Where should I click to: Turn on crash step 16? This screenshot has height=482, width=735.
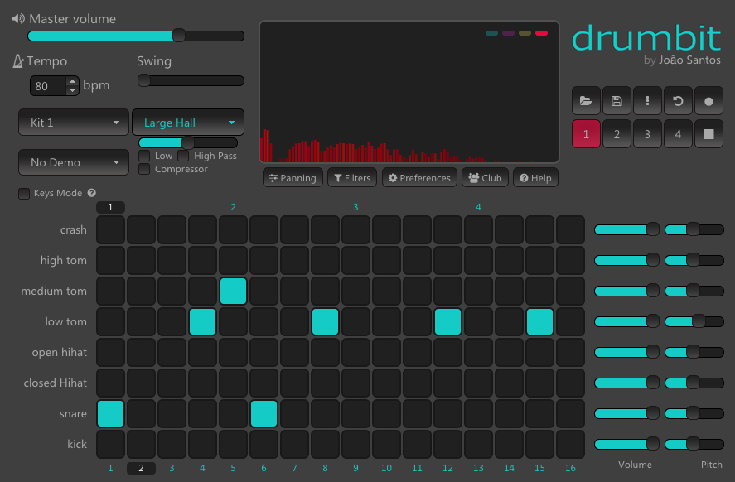pos(570,229)
